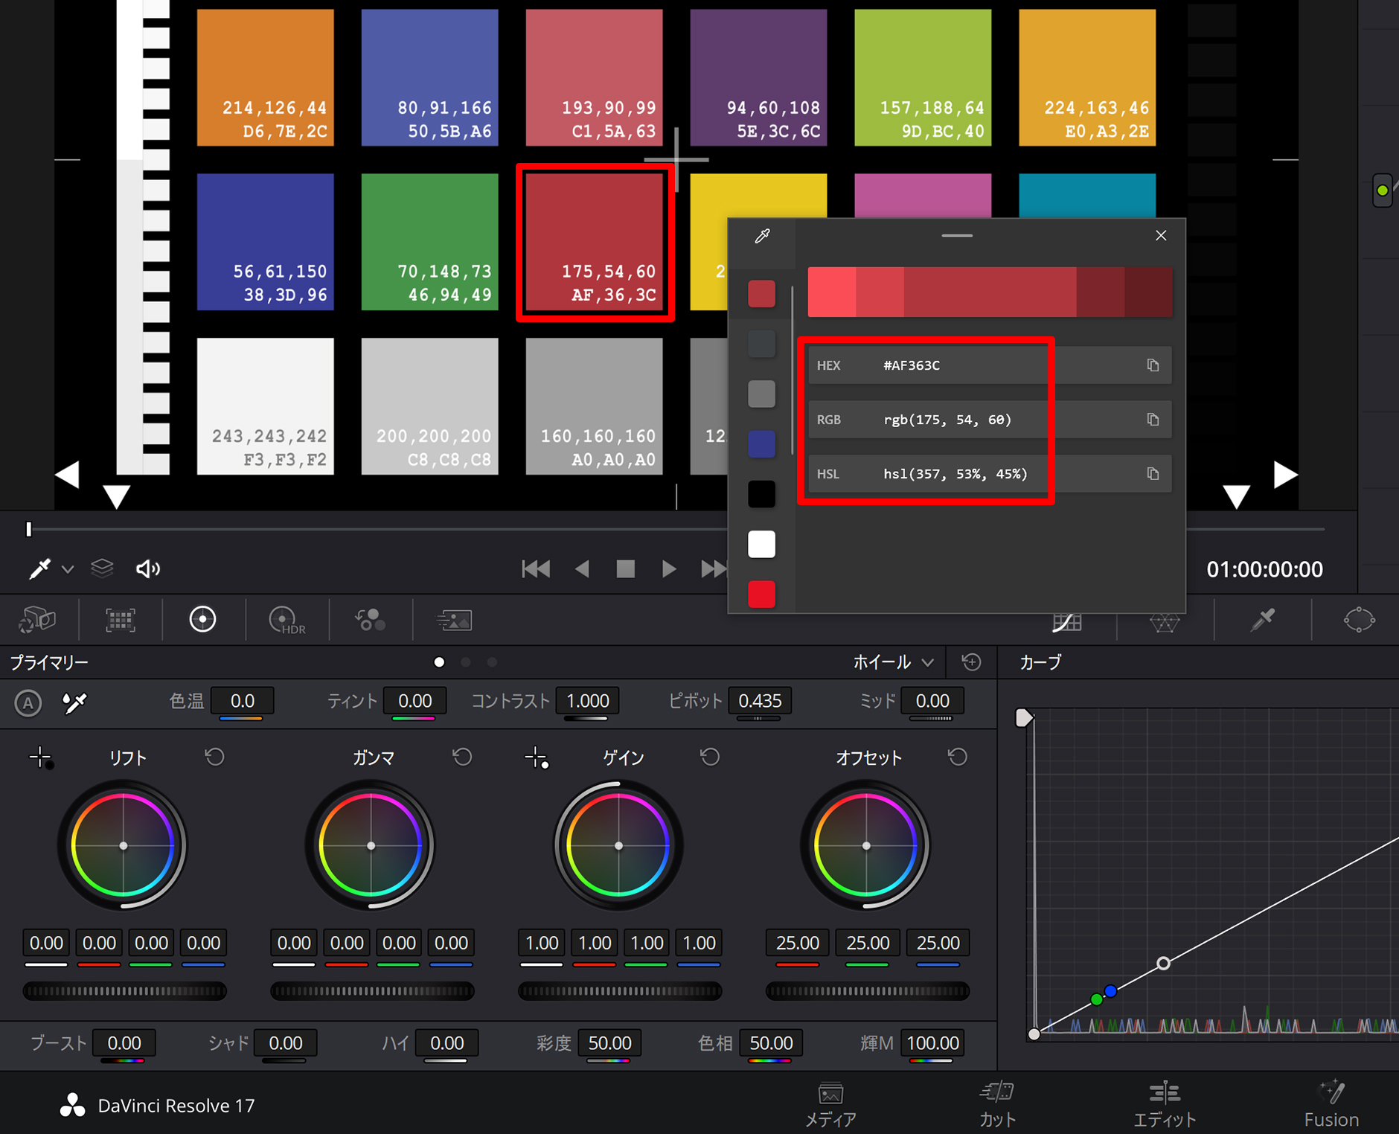Mute the viewer audio speaker
Viewport: 1399px width, 1134px height.
coord(148,569)
